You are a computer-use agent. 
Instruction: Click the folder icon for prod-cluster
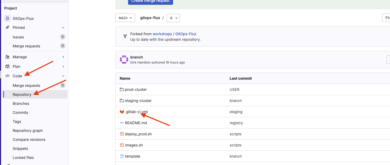(122, 90)
